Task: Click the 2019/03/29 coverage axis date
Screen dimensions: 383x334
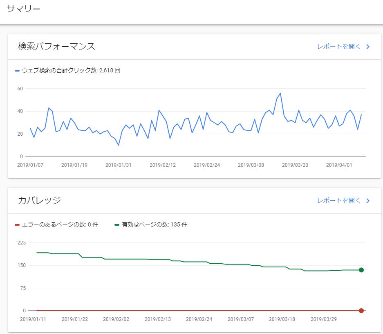Action: click(x=324, y=319)
